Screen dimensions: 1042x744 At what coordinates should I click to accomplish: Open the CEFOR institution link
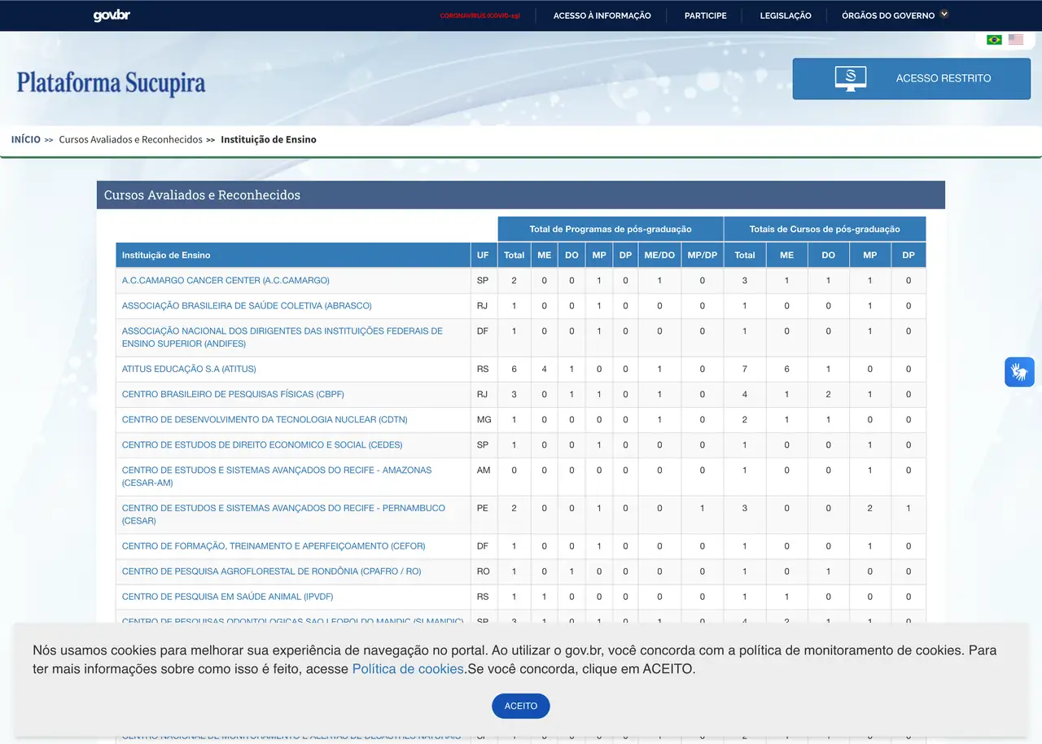[x=274, y=545]
